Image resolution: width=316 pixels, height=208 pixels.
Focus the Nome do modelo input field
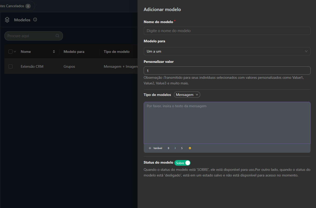tap(227, 31)
